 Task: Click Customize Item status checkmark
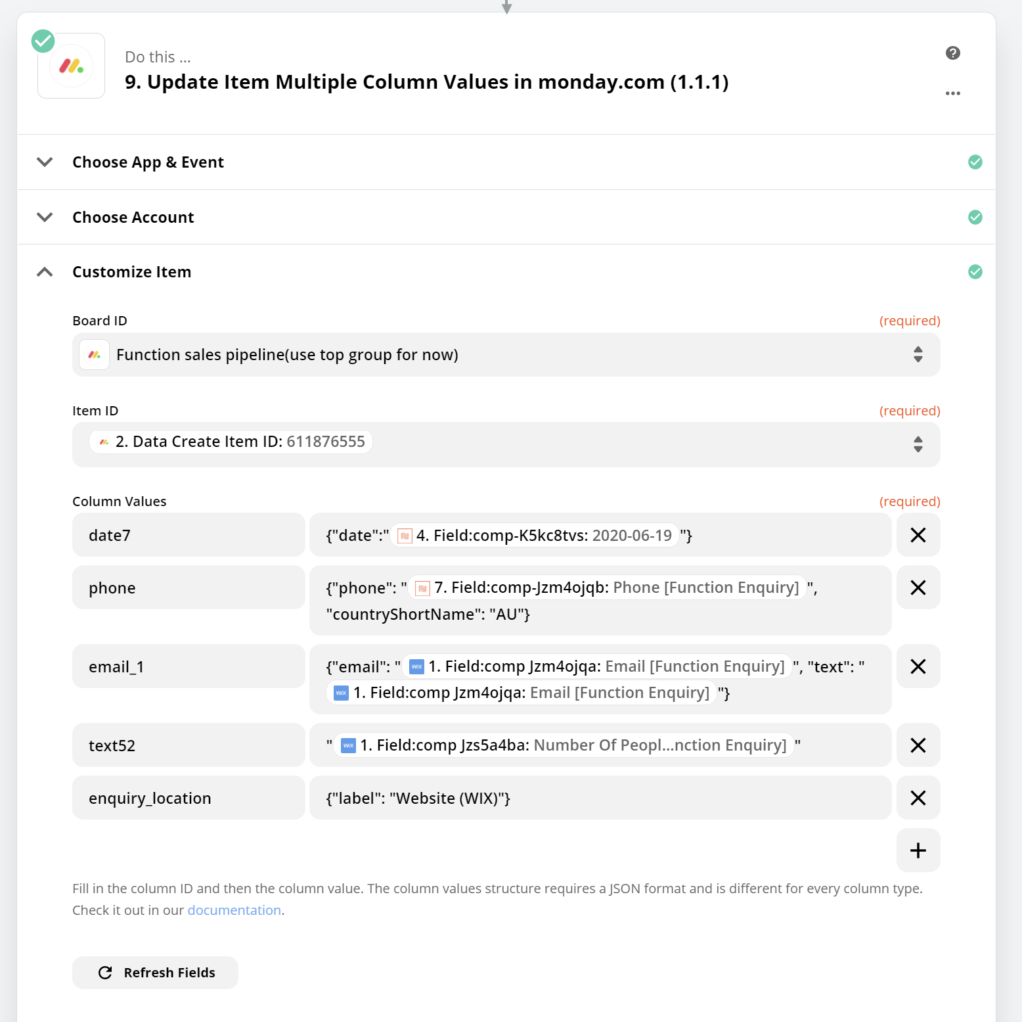click(975, 271)
